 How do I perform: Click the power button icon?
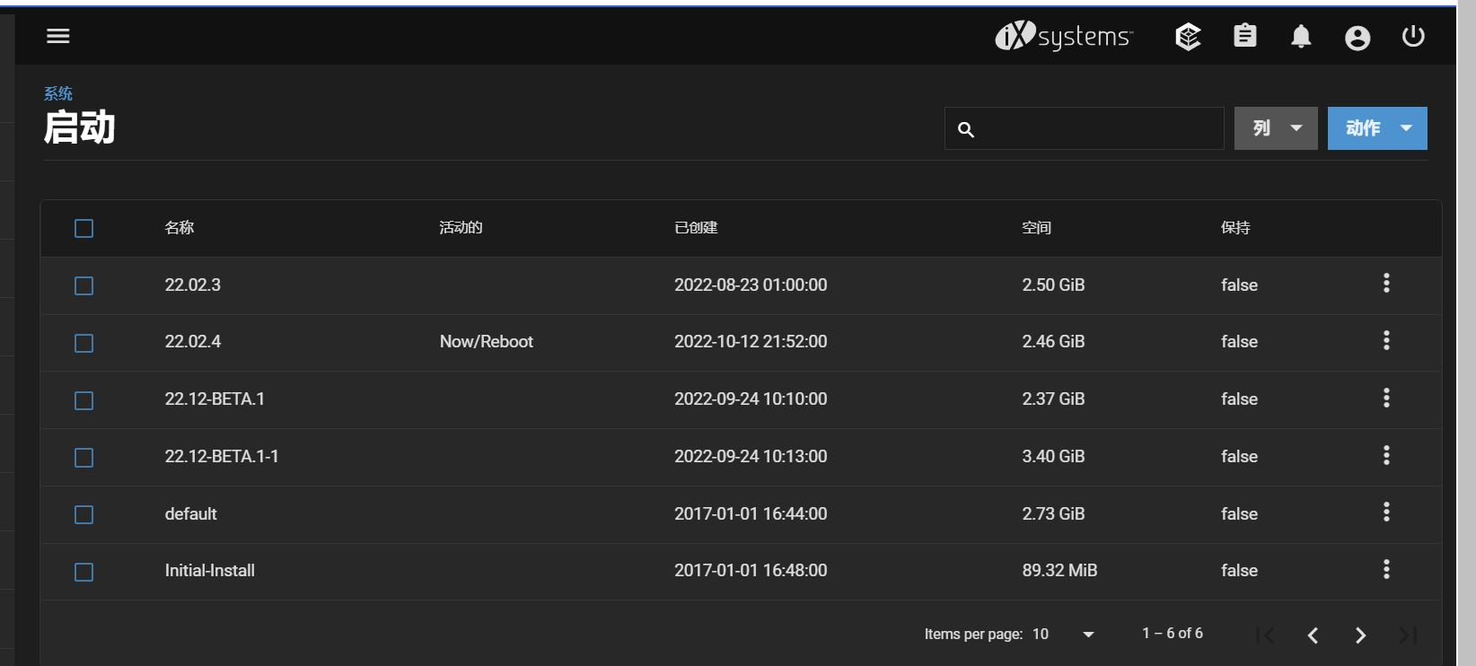click(1413, 36)
